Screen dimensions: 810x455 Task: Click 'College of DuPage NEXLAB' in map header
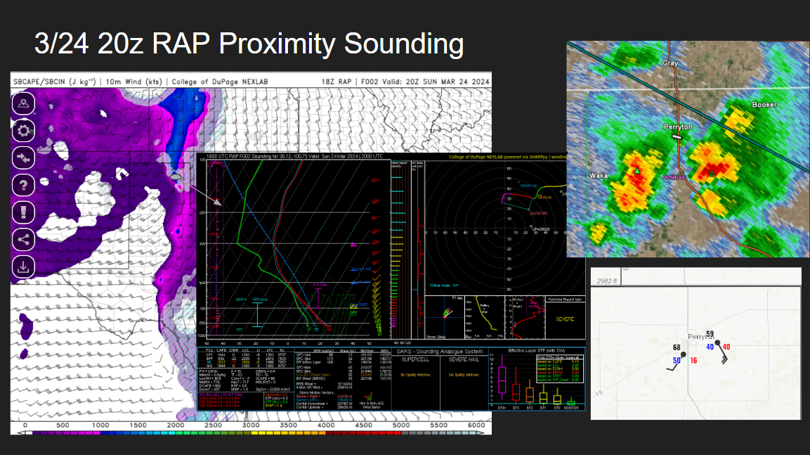click(220, 82)
